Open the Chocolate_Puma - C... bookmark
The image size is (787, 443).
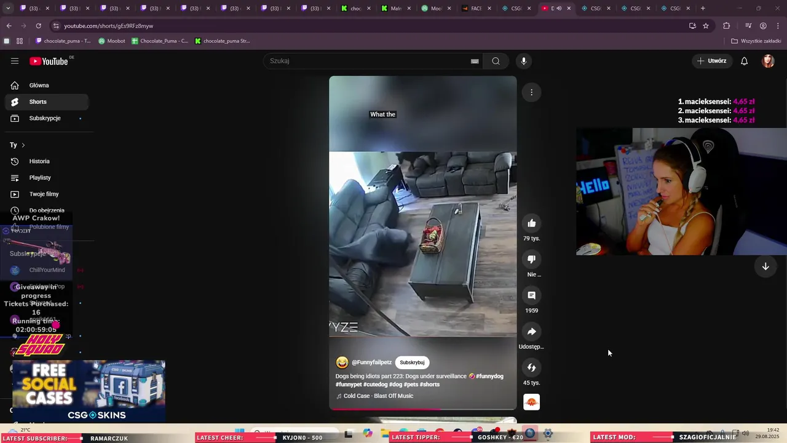160,41
